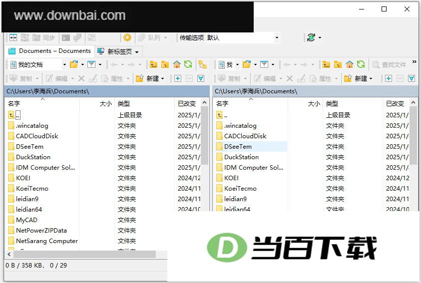Click Invert Selection icon in right panel toolbar
This screenshot has width=421, height=283.
pyautogui.click(x=412, y=78)
